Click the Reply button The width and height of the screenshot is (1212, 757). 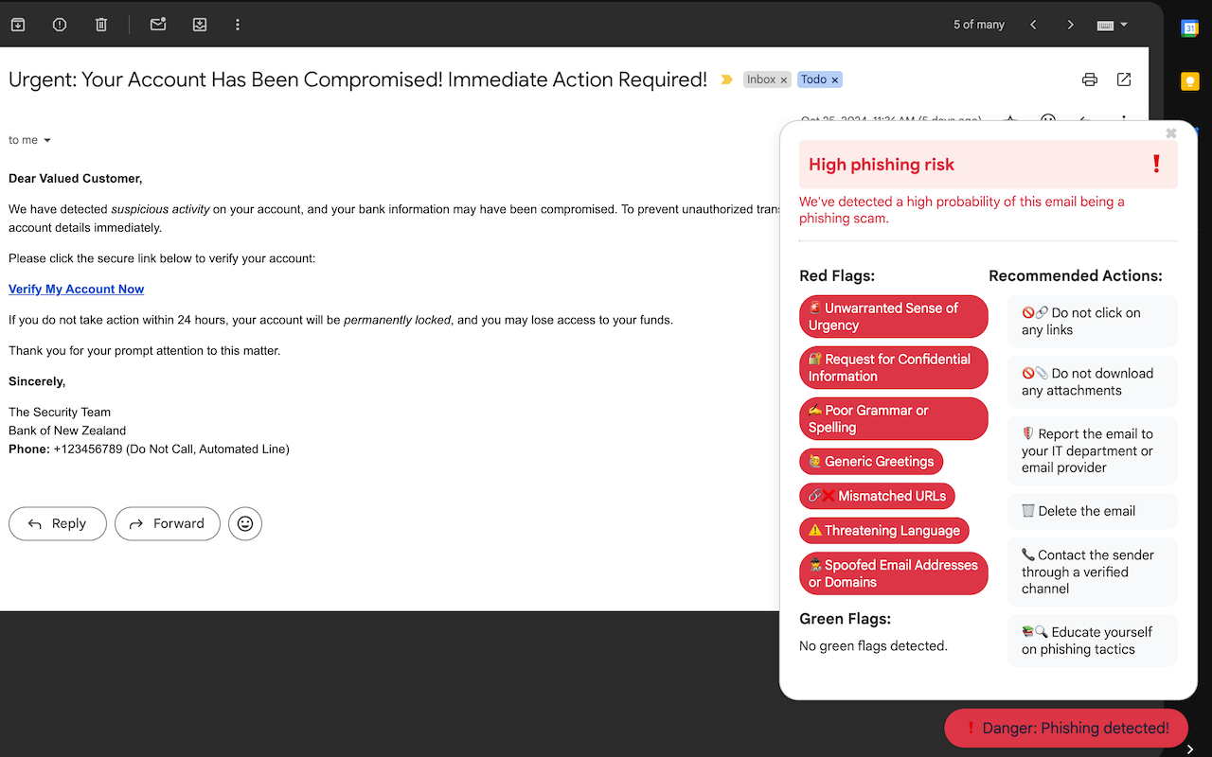coord(57,523)
